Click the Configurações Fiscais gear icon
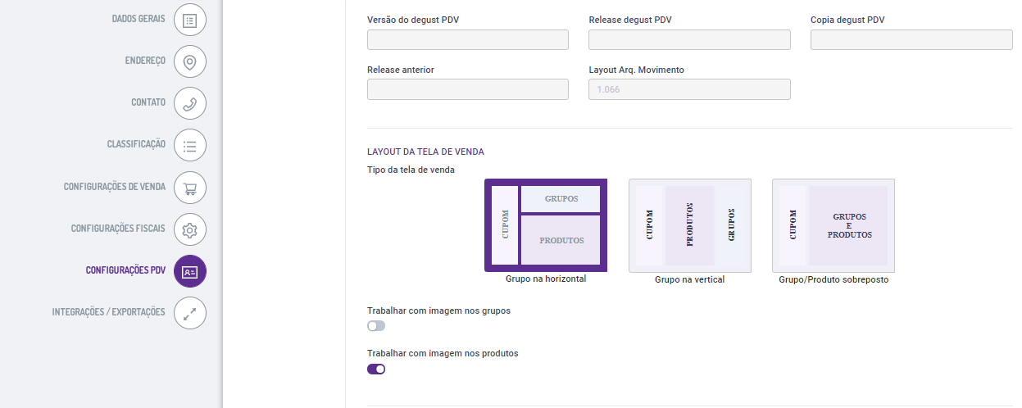The height and width of the screenshot is (408, 1022). point(190,229)
